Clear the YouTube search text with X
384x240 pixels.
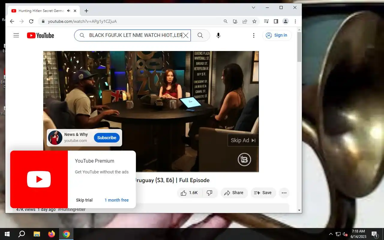pos(186,35)
